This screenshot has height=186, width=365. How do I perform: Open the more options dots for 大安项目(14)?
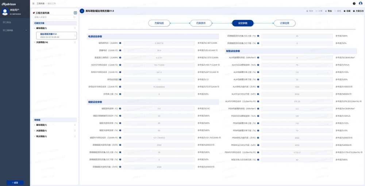75,42
